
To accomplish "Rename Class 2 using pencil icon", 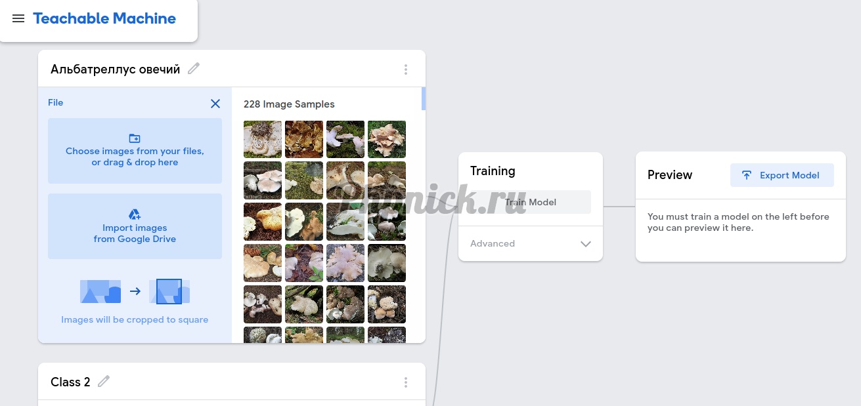I will (104, 382).
